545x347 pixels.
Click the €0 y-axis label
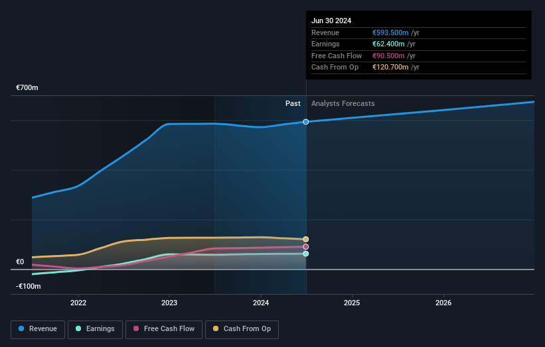tap(20, 262)
